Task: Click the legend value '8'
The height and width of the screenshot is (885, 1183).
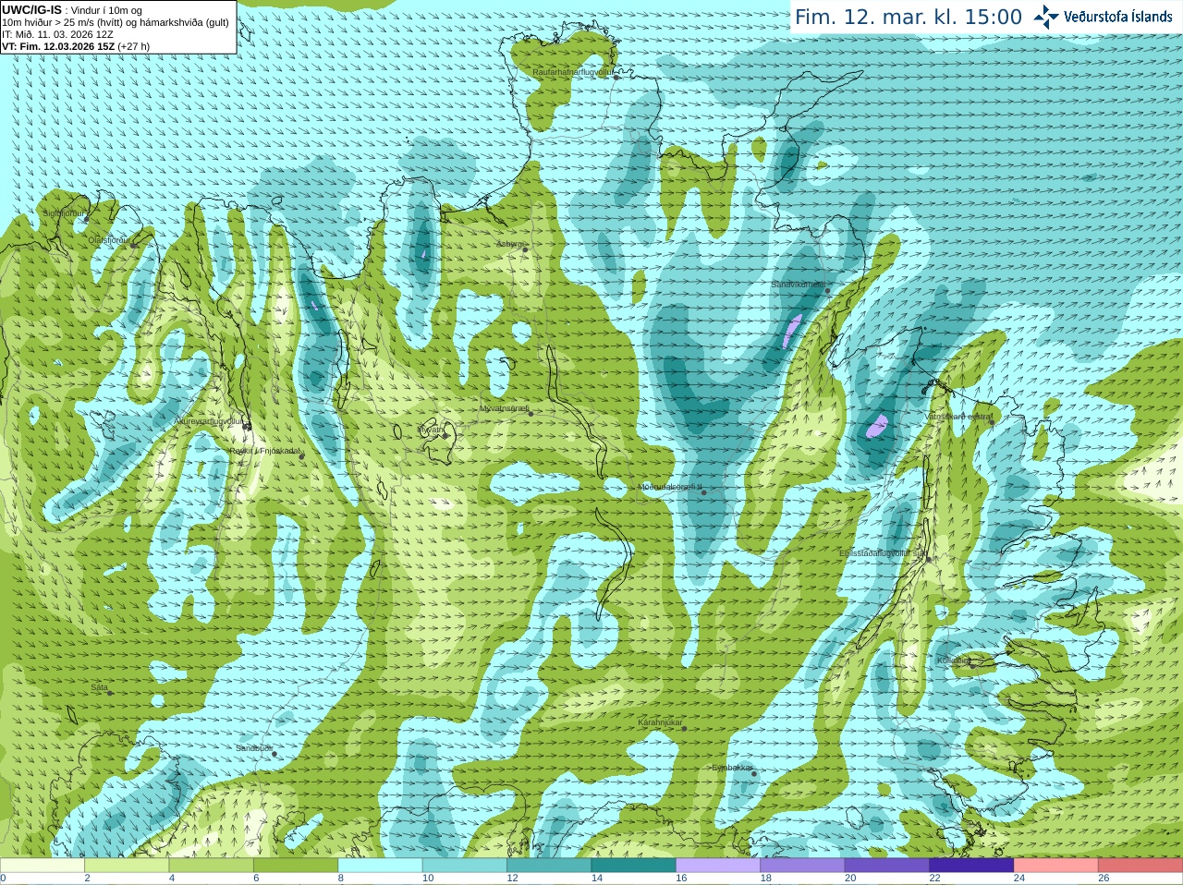Action: click(341, 879)
